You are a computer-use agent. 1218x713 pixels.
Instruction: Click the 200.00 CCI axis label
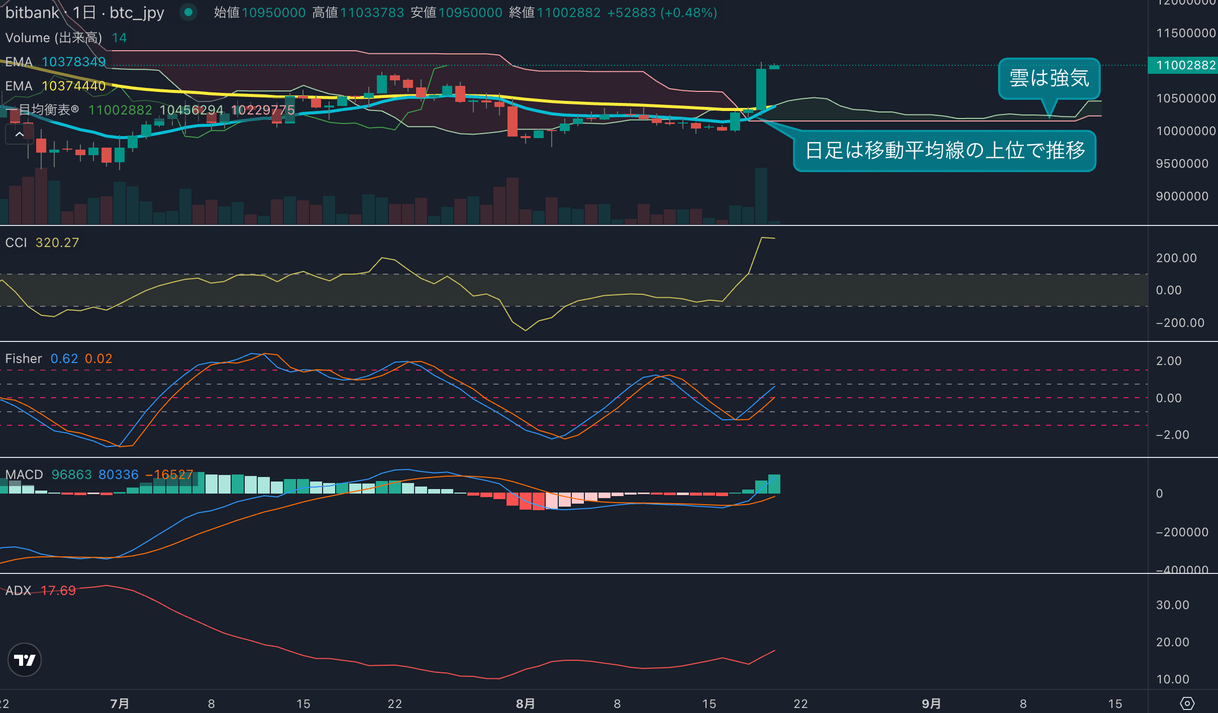pyautogui.click(x=1176, y=258)
